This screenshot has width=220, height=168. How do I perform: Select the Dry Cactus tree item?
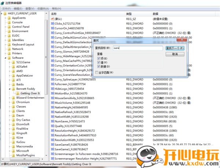coord(23,120)
